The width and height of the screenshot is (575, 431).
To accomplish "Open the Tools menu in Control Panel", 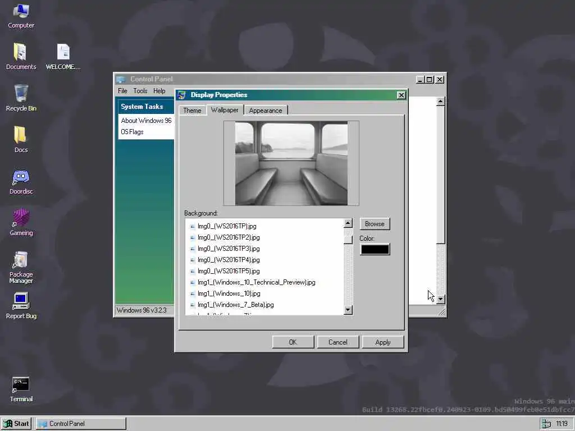I will click(140, 91).
